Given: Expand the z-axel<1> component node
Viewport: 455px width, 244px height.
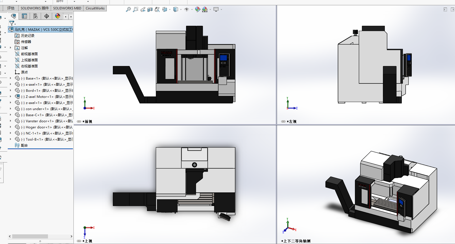Looking at the screenshot, I should pos(11,103).
